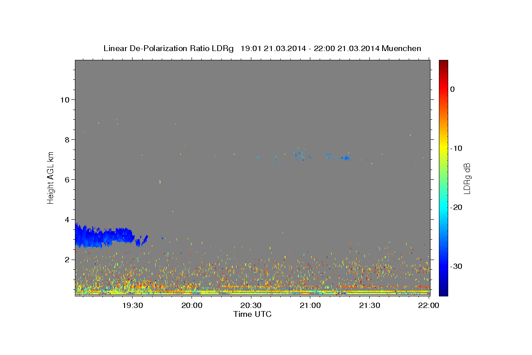
Task: Click the height tick label 2
Action: pos(66,259)
